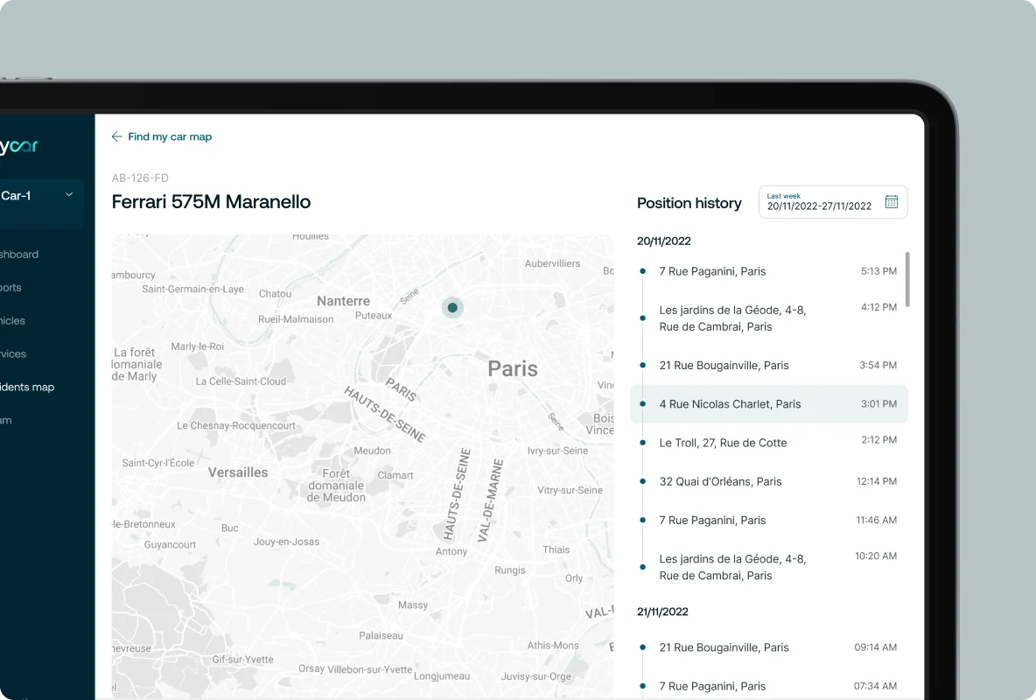Select the 4:12 PM Les jardins de la Géode entry

[768, 318]
